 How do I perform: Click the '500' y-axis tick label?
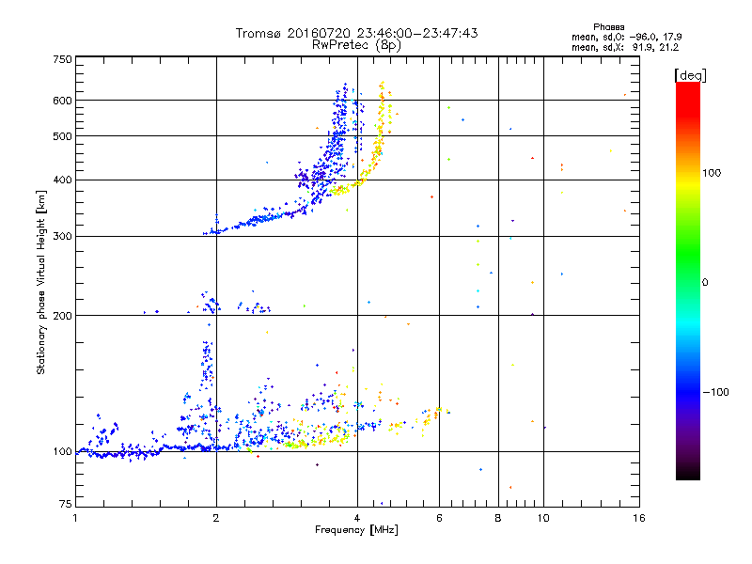point(62,136)
